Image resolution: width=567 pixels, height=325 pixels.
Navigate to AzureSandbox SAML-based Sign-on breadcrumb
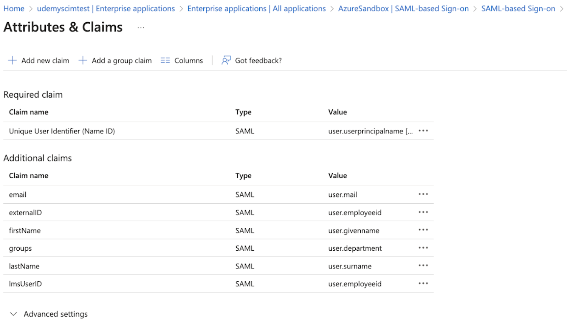403,8
